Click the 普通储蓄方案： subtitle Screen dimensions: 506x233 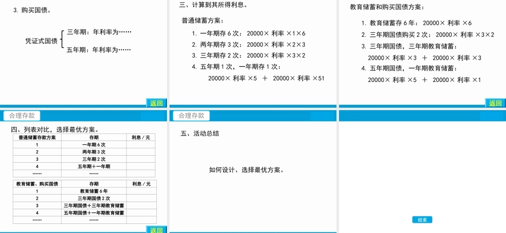[x=203, y=21]
